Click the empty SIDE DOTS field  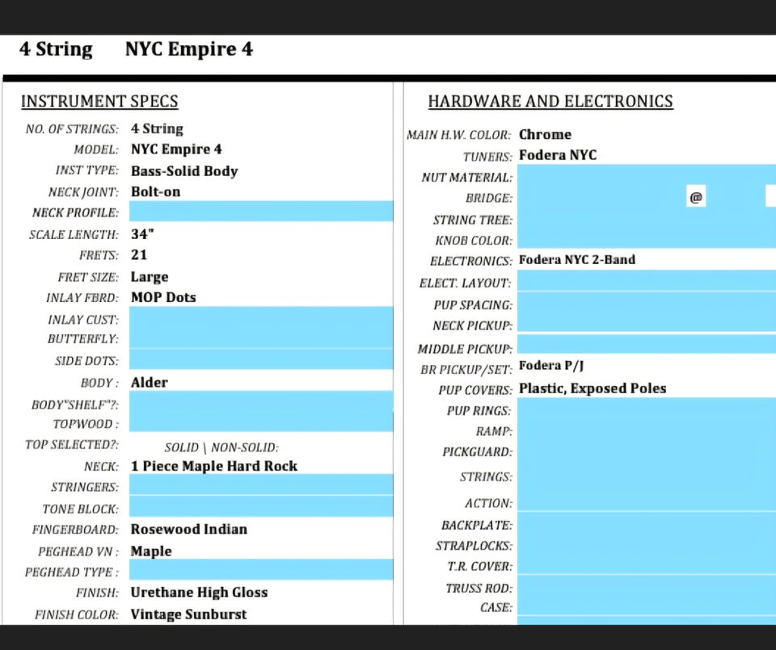261,359
